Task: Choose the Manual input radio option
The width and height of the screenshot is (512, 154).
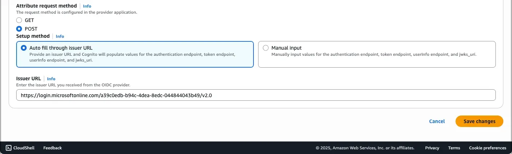Action: pyautogui.click(x=266, y=48)
